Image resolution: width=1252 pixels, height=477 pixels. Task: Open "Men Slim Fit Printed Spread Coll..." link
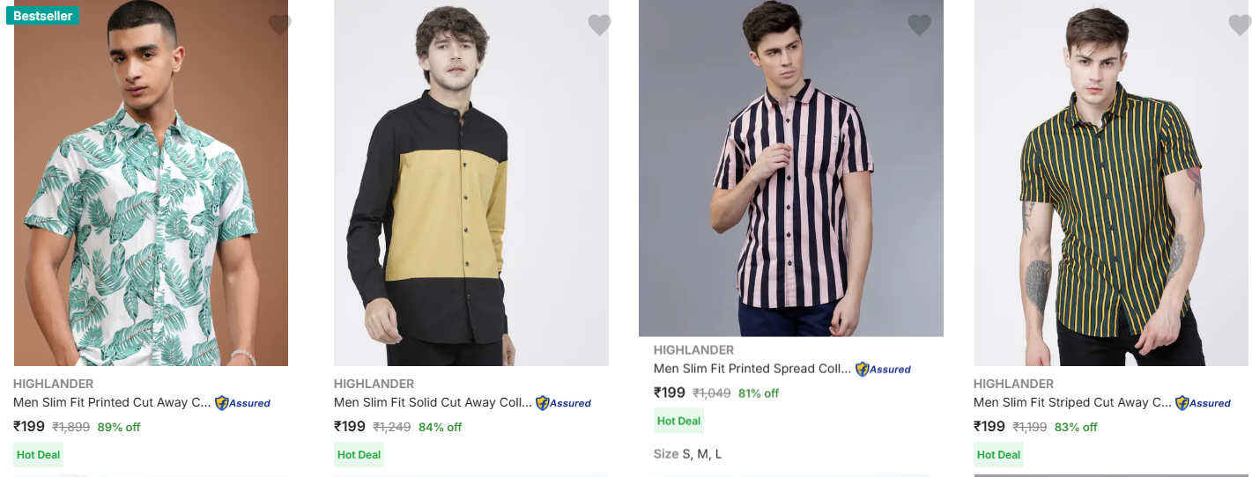pyautogui.click(x=752, y=369)
